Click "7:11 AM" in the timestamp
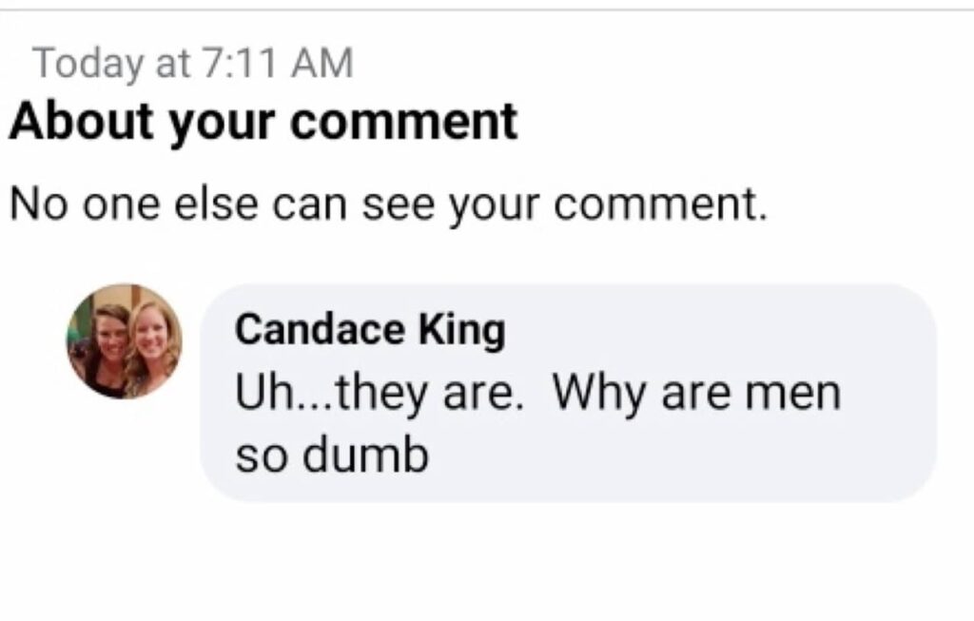Screen dimensions: 974x621 tap(279, 64)
